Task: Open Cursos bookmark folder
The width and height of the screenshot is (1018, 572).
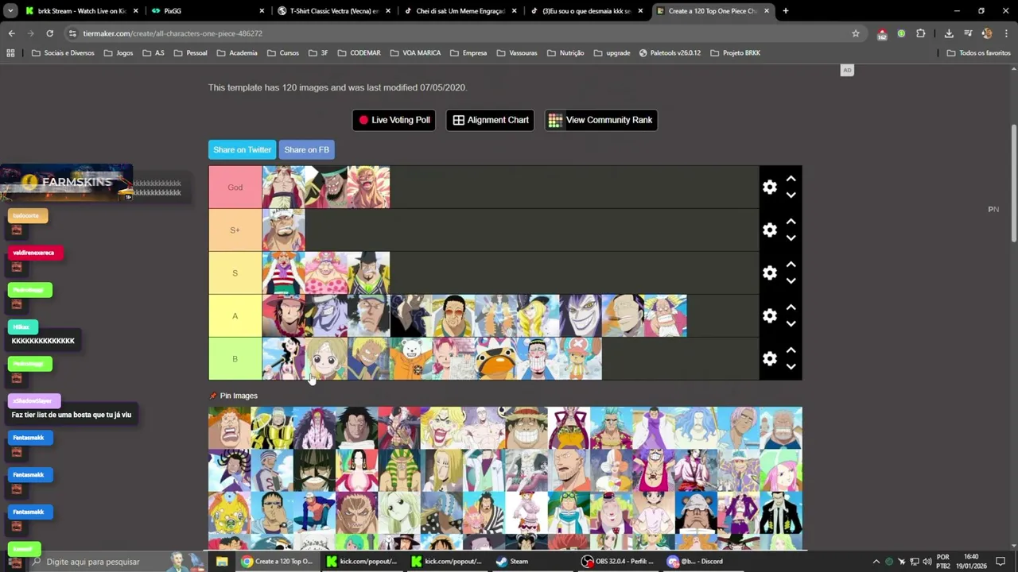Action: [x=282, y=53]
